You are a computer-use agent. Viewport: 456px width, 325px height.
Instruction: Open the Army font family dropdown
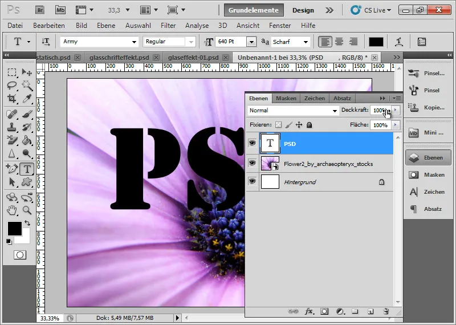point(134,42)
